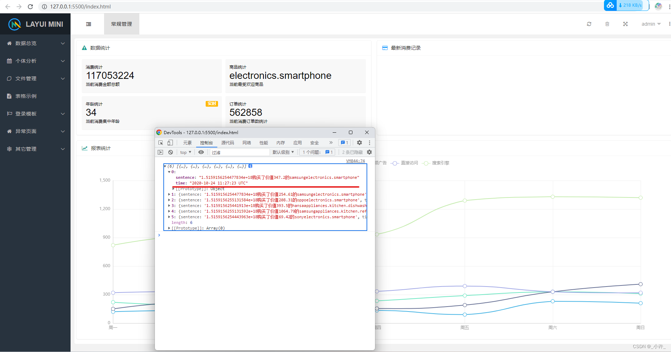Toggle 直接访问 series in chart legend
The width and height of the screenshot is (671, 352).
click(x=405, y=163)
